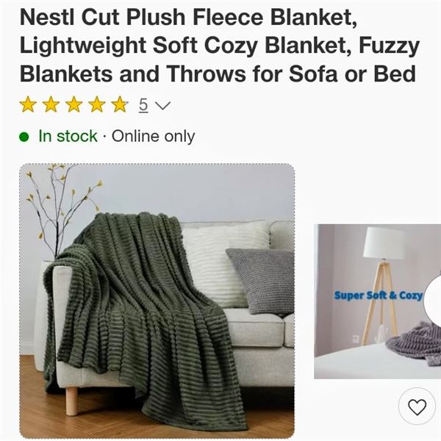Add blanket to favorites with heart icon
Viewport: 441px width, 441px height.
[417, 406]
